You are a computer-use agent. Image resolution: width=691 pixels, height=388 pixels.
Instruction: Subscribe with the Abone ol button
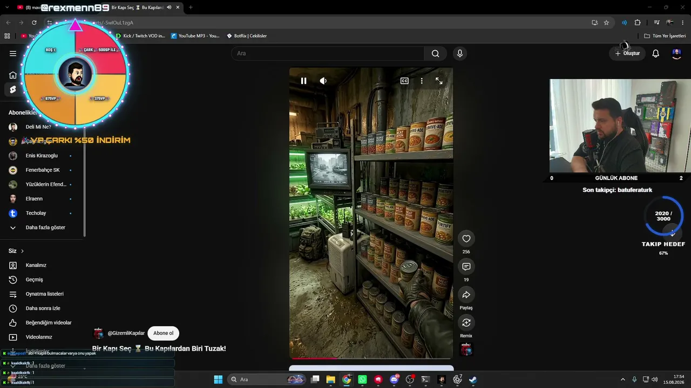164,333
